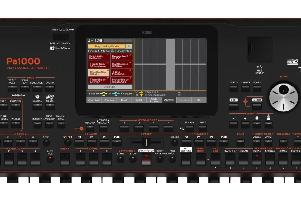Select the Tape Machine preset

(x=121, y=73)
